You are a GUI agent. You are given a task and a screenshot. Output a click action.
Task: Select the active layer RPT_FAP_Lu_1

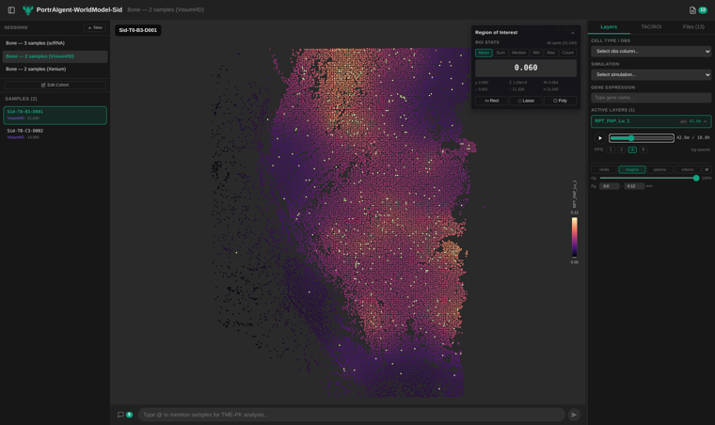coord(651,121)
